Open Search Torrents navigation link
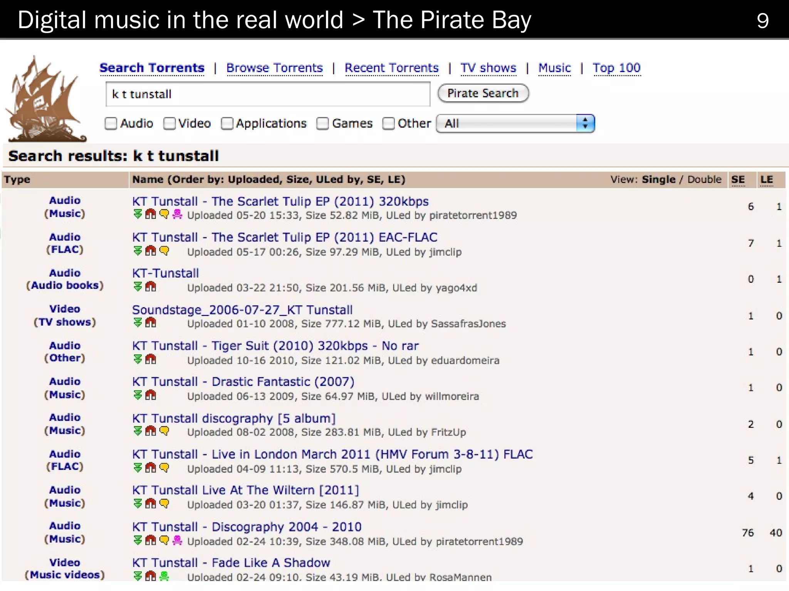The image size is (789, 591). pos(152,68)
